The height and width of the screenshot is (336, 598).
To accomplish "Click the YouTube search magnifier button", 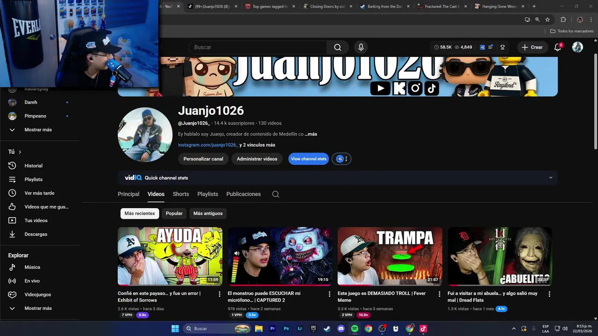I will coord(337,47).
